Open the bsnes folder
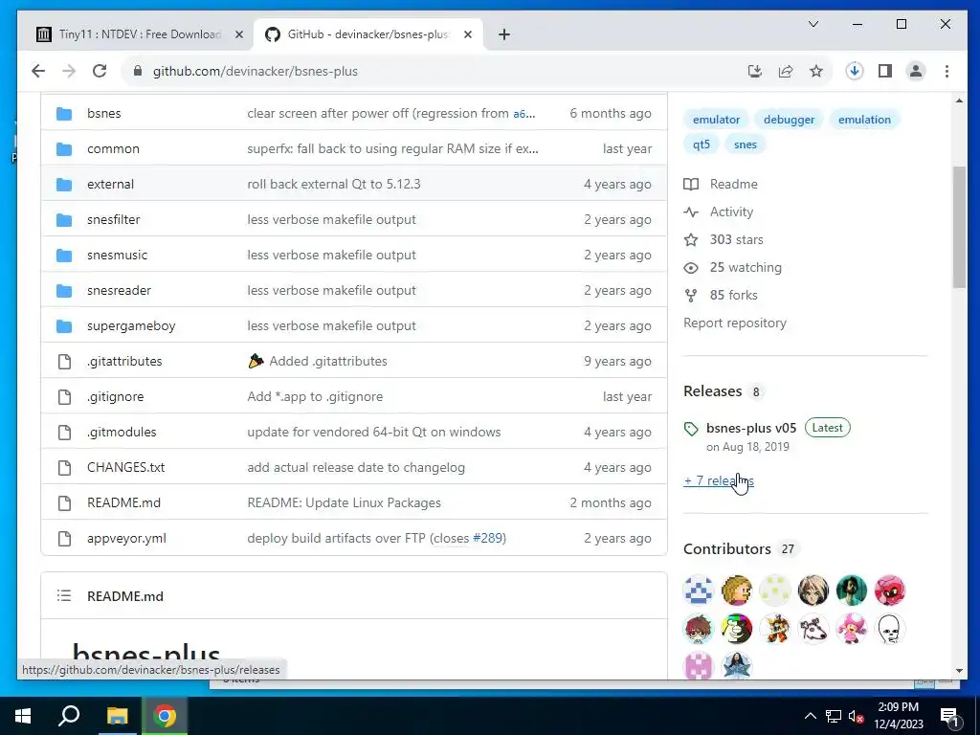 (x=103, y=113)
